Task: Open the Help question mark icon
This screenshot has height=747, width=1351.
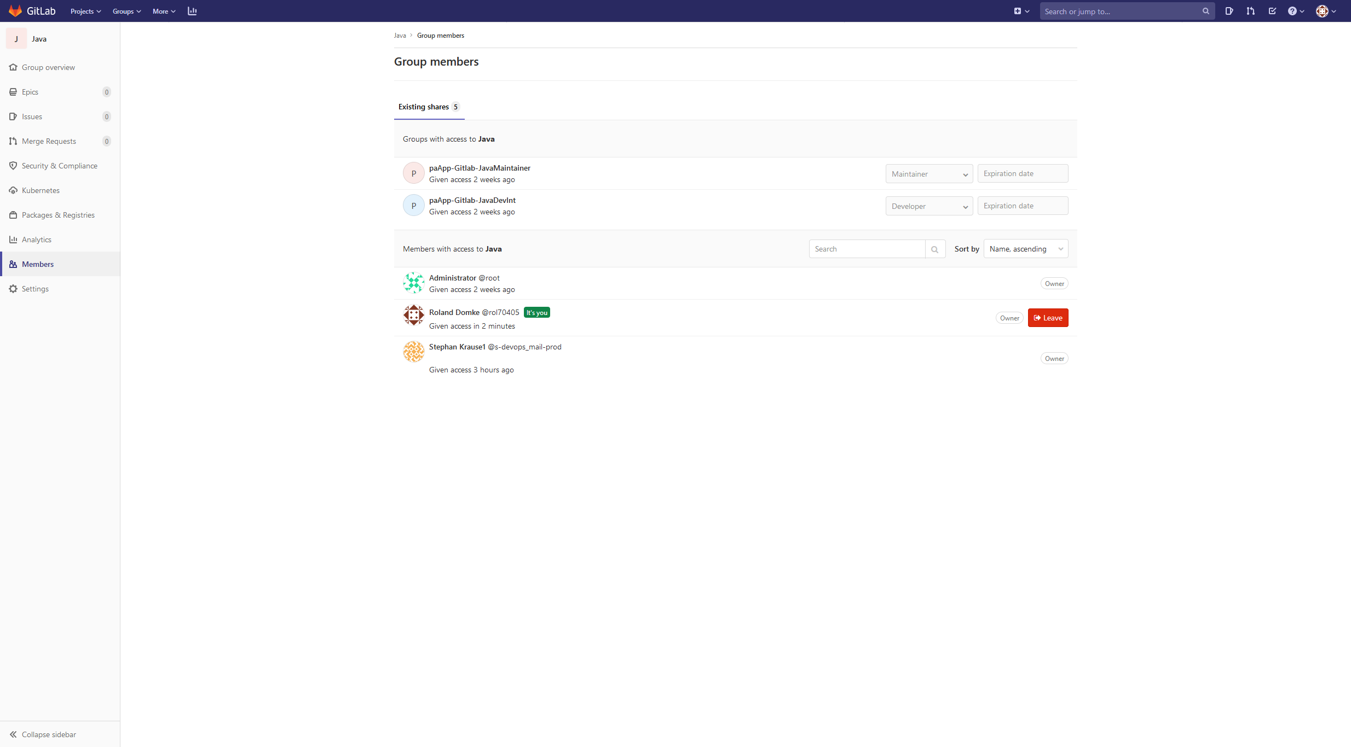Action: coord(1293,11)
